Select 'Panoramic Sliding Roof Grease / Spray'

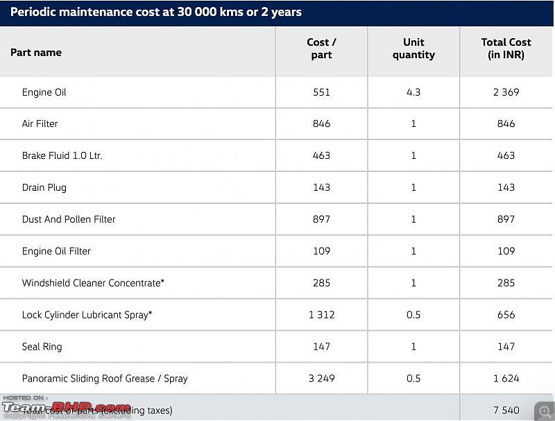pyautogui.click(x=105, y=379)
